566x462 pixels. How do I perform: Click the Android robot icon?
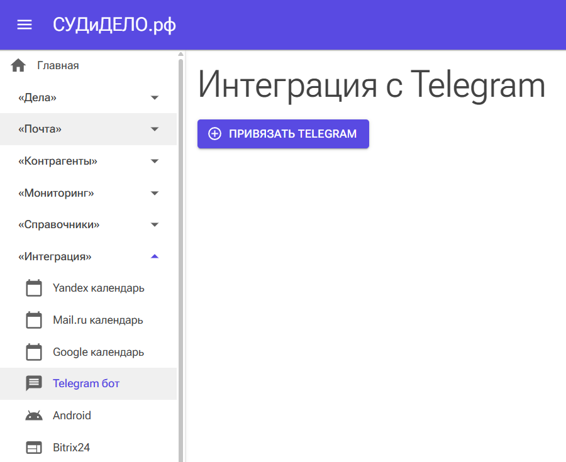[34, 415]
